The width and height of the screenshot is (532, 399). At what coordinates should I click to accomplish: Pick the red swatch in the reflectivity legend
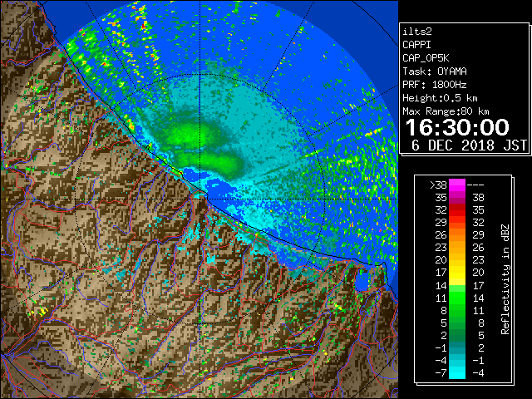click(457, 210)
